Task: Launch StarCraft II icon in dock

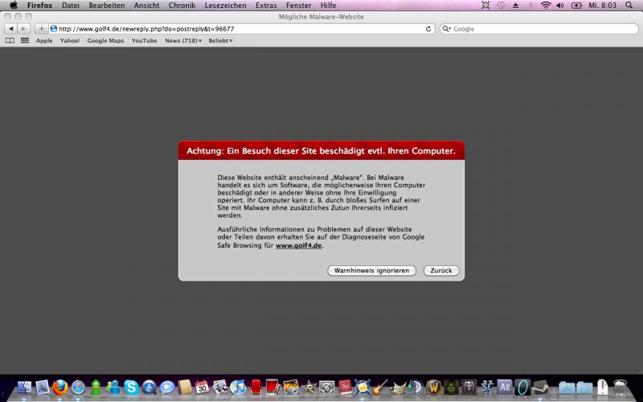Action: (487, 387)
